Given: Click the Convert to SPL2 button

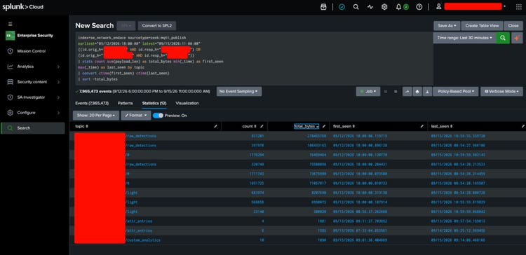Looking at the screenshot, I should tap(157, 26).
